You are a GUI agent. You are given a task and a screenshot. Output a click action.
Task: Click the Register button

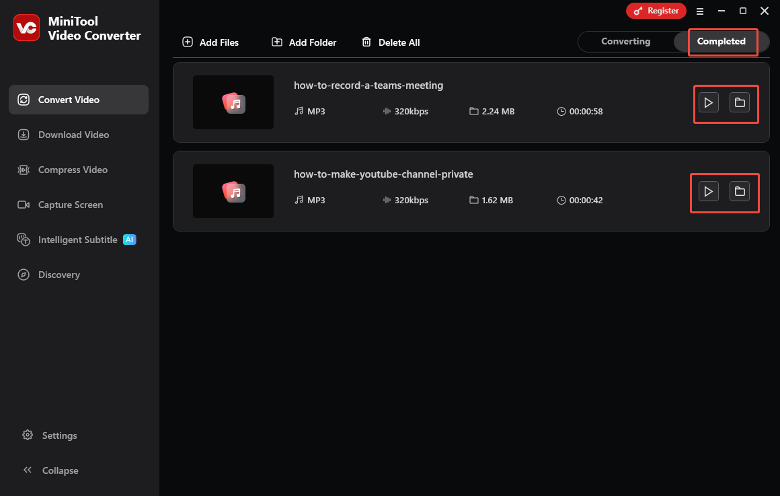click(x=656, y=11)
